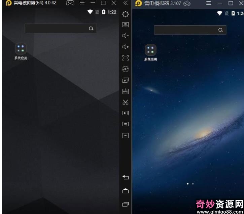This screenshot has width=244, height=214.
Task: Open 系统应用 folder in LDPlayer 4.0.42
Action: coord(21,51)
